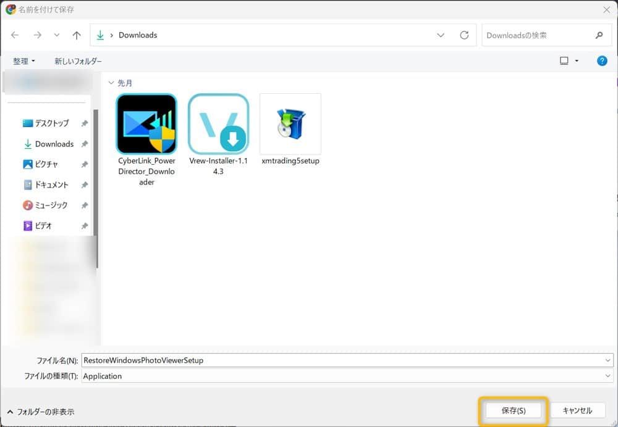Select the xmtrading5setup installer thumbnail
The height and width of the screenshot is (427, 618).
[290, 125]
